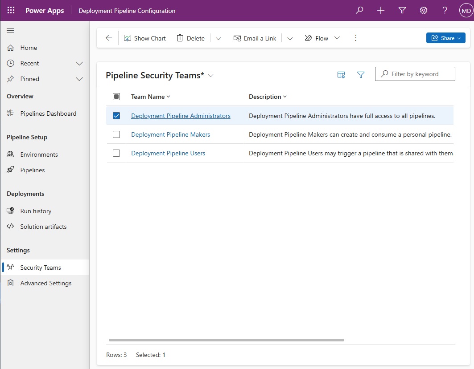Open Run history under Deployments
Image resolution: width=474 pixels, height=369 pixels.
click(x=36, y=211)
